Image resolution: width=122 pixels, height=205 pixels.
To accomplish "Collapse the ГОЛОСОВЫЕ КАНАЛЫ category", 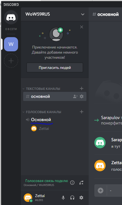I will click(x=42, y=112).
